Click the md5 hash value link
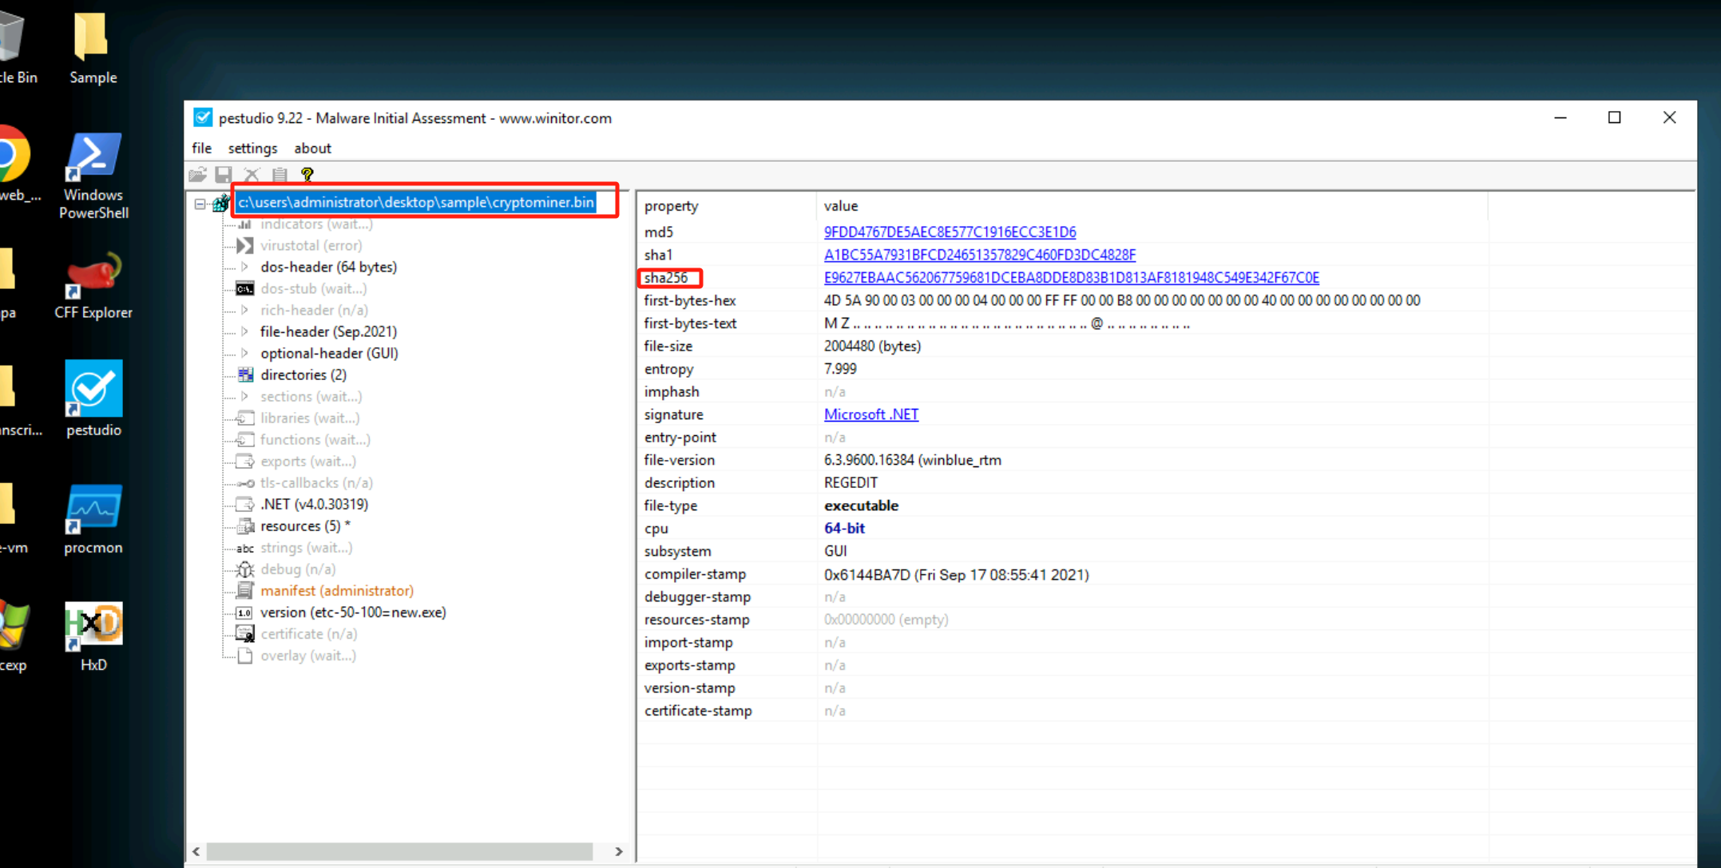This screenshot has height=868, width=1721. [950, 232]
